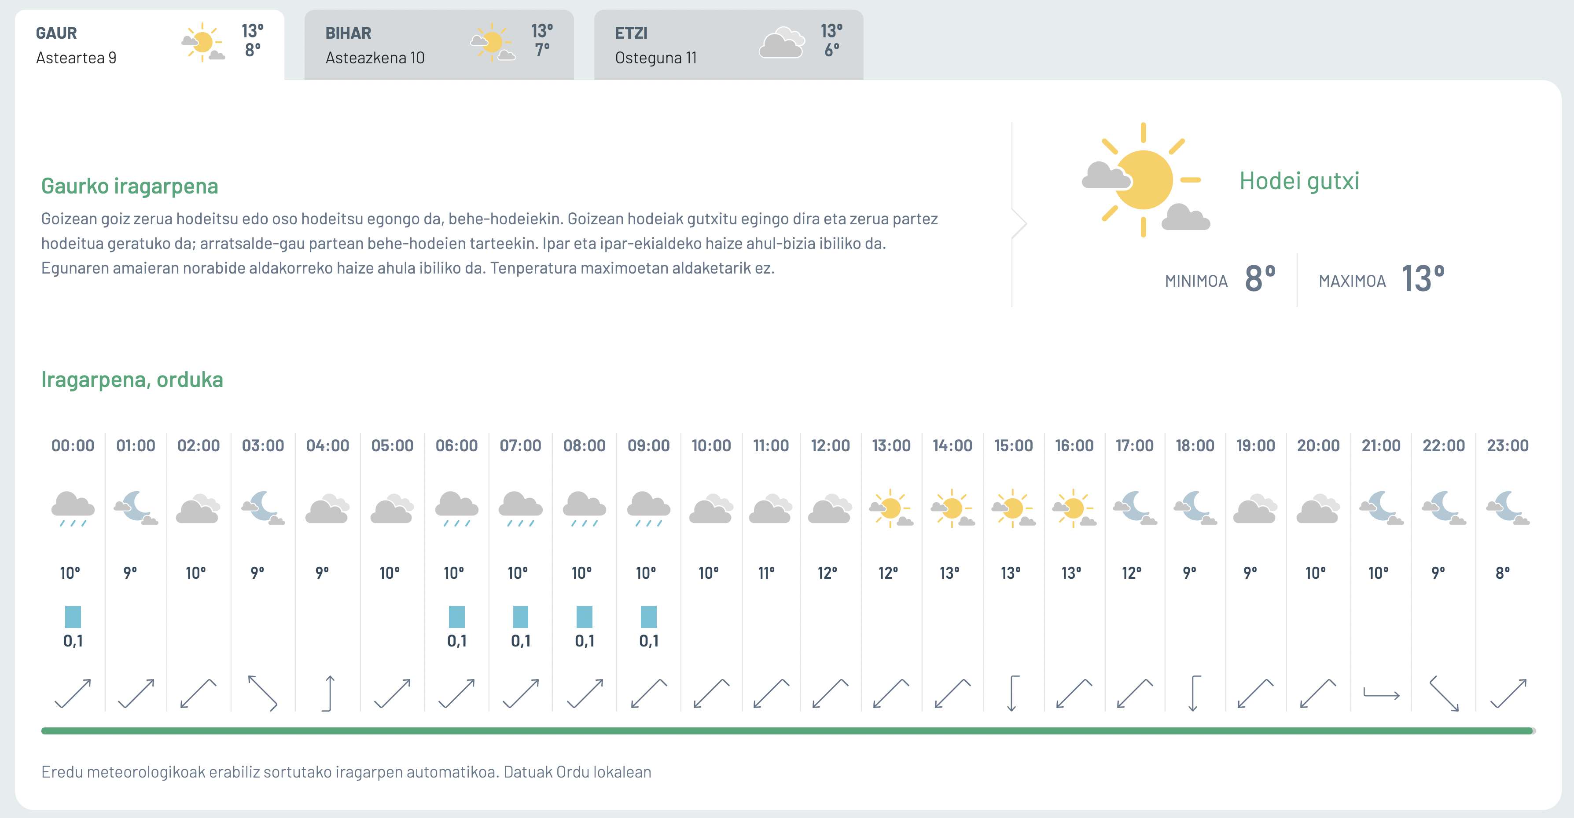Click the wind arrow at 22:00

1444,693
